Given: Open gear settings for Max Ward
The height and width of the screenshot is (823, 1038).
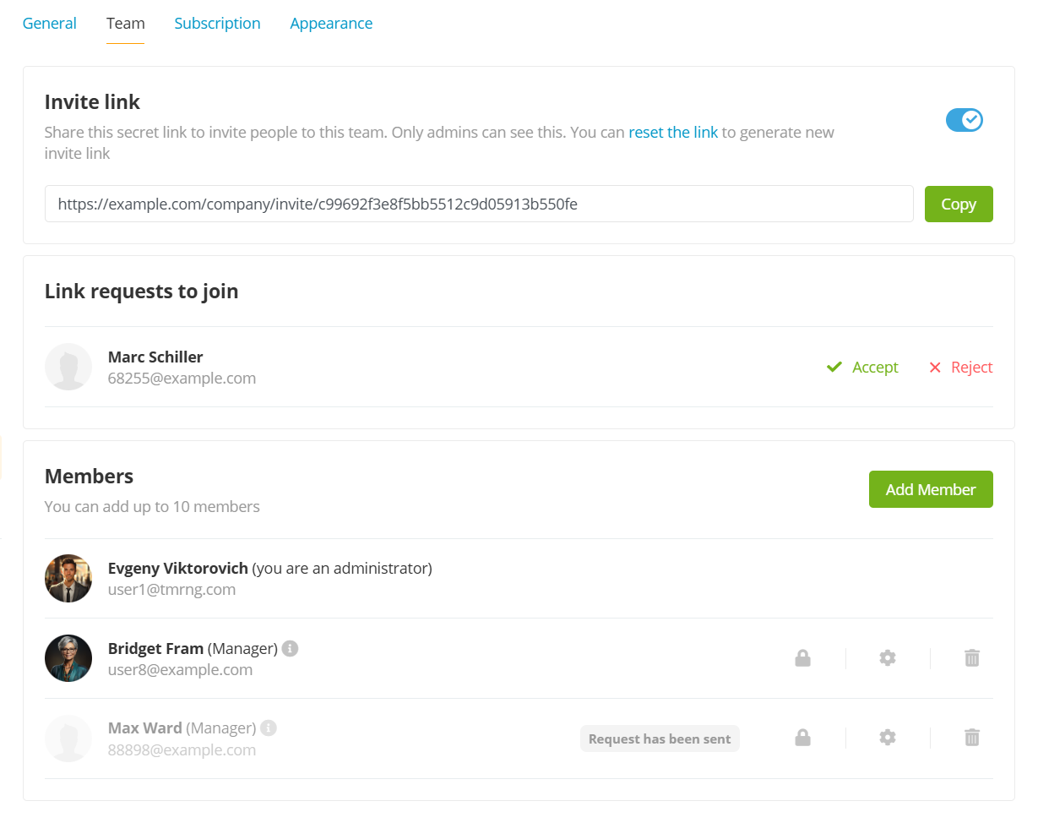Looking at the screenshot, I should click(887, 738).
